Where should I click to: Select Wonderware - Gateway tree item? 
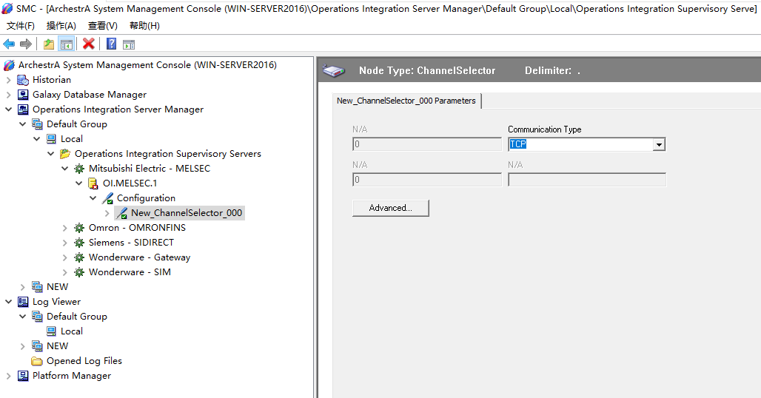(139, 257)
